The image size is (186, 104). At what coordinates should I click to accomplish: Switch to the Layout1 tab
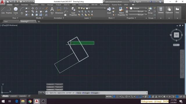click(x=14, y=96)
